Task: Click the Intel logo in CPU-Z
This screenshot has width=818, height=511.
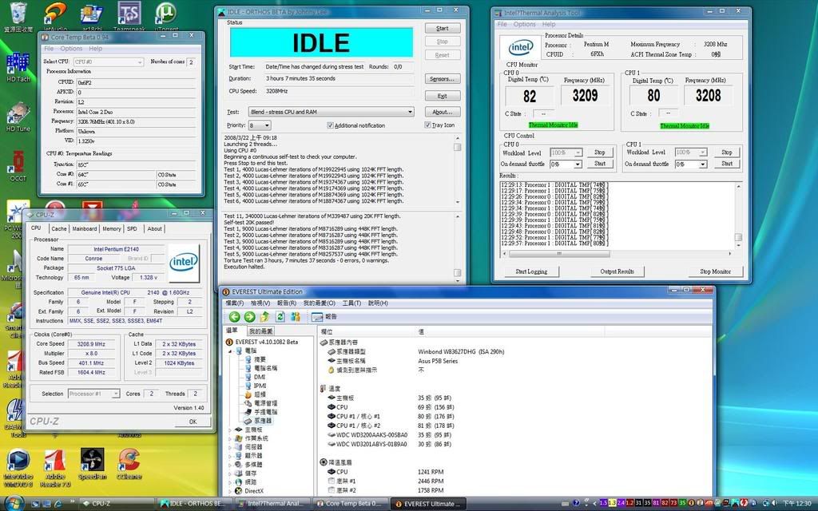Action: pyautogui.click(x=184, y=262)
